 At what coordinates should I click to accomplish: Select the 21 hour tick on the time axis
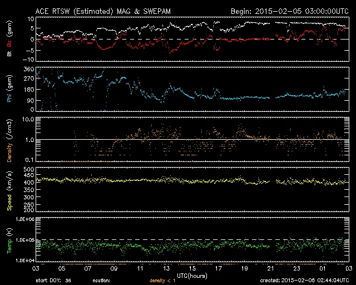[x=269, y=268]
